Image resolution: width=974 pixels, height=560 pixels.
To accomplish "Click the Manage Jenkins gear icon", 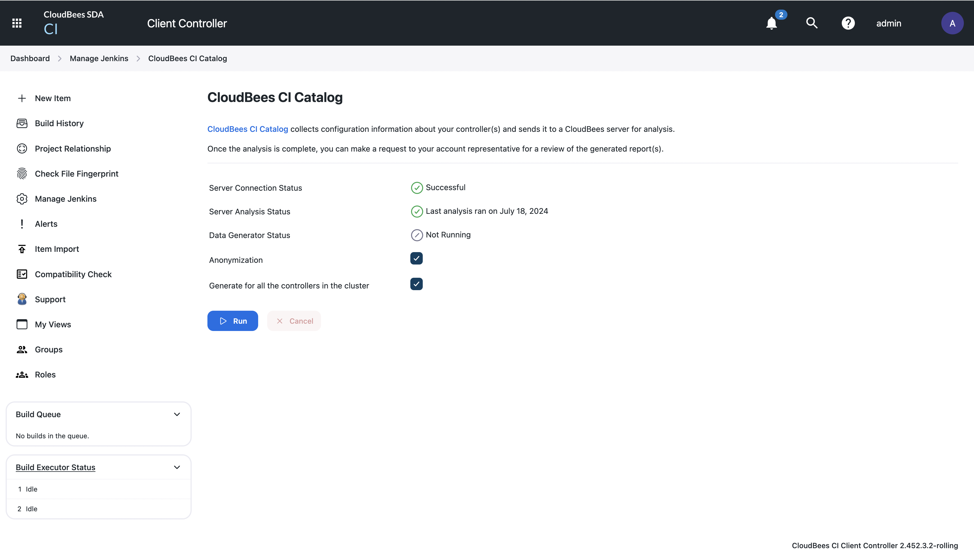I will [22, 199].
